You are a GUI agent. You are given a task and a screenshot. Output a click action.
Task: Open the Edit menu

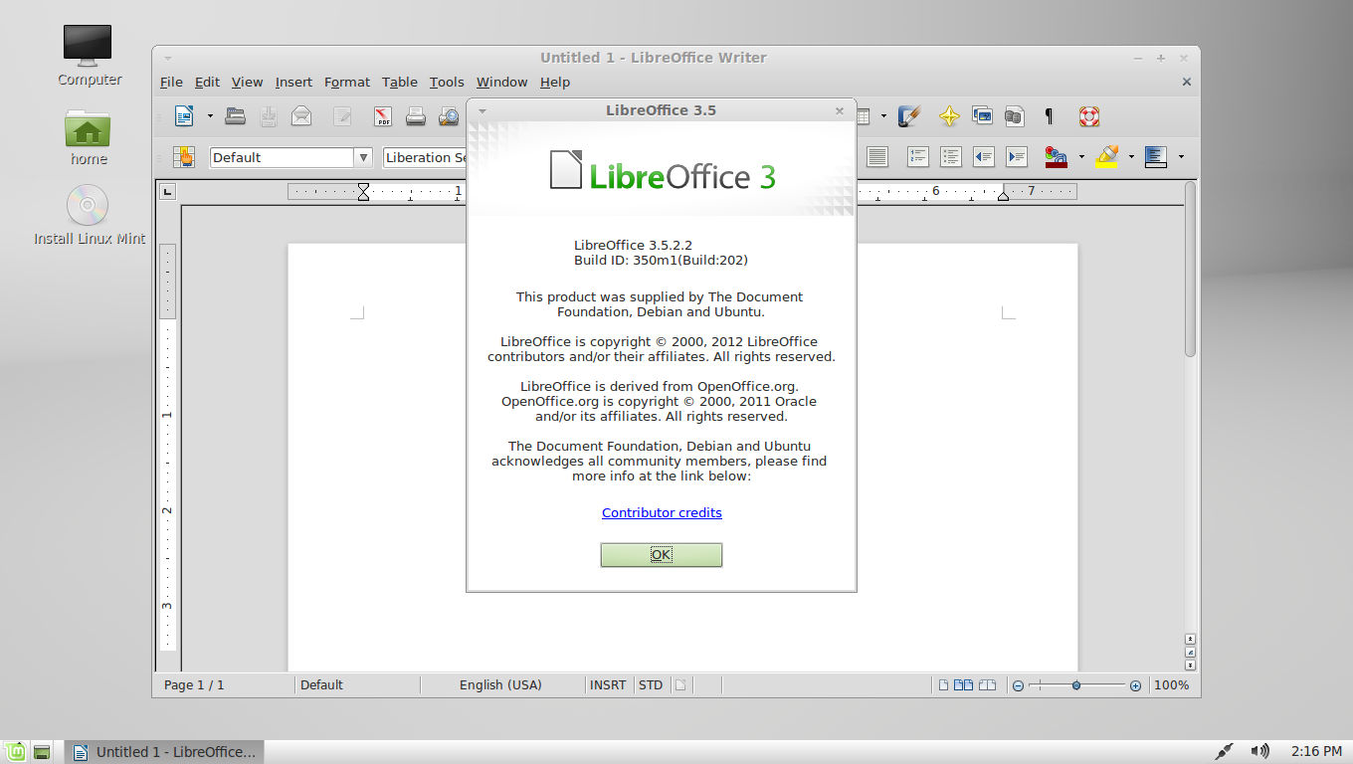[207, 83]
